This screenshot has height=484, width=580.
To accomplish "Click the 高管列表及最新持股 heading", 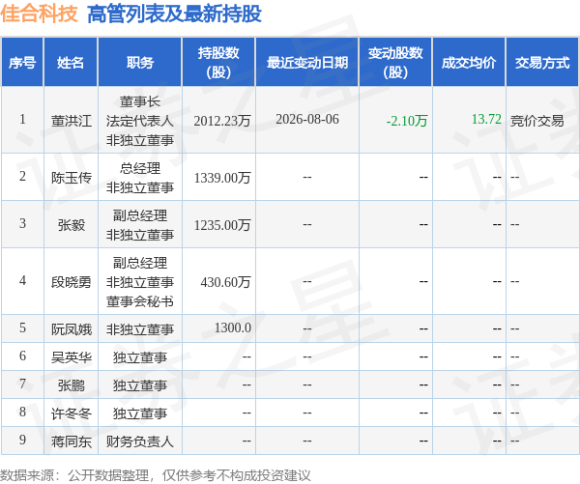I will (174, 14).
